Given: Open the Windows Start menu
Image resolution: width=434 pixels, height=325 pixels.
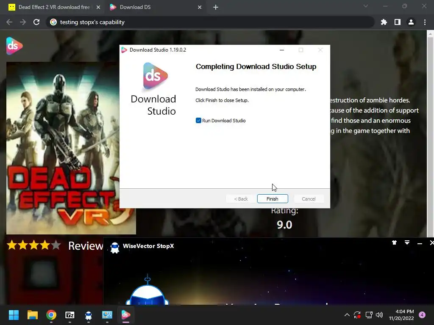Looking at the screenshot, I should point(14,315).
